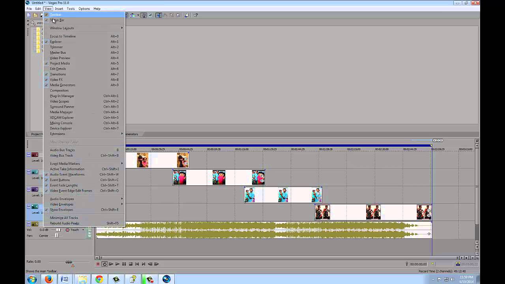Open the Edit menu
Screen dimensions: 505x284
tap(38, 8)
